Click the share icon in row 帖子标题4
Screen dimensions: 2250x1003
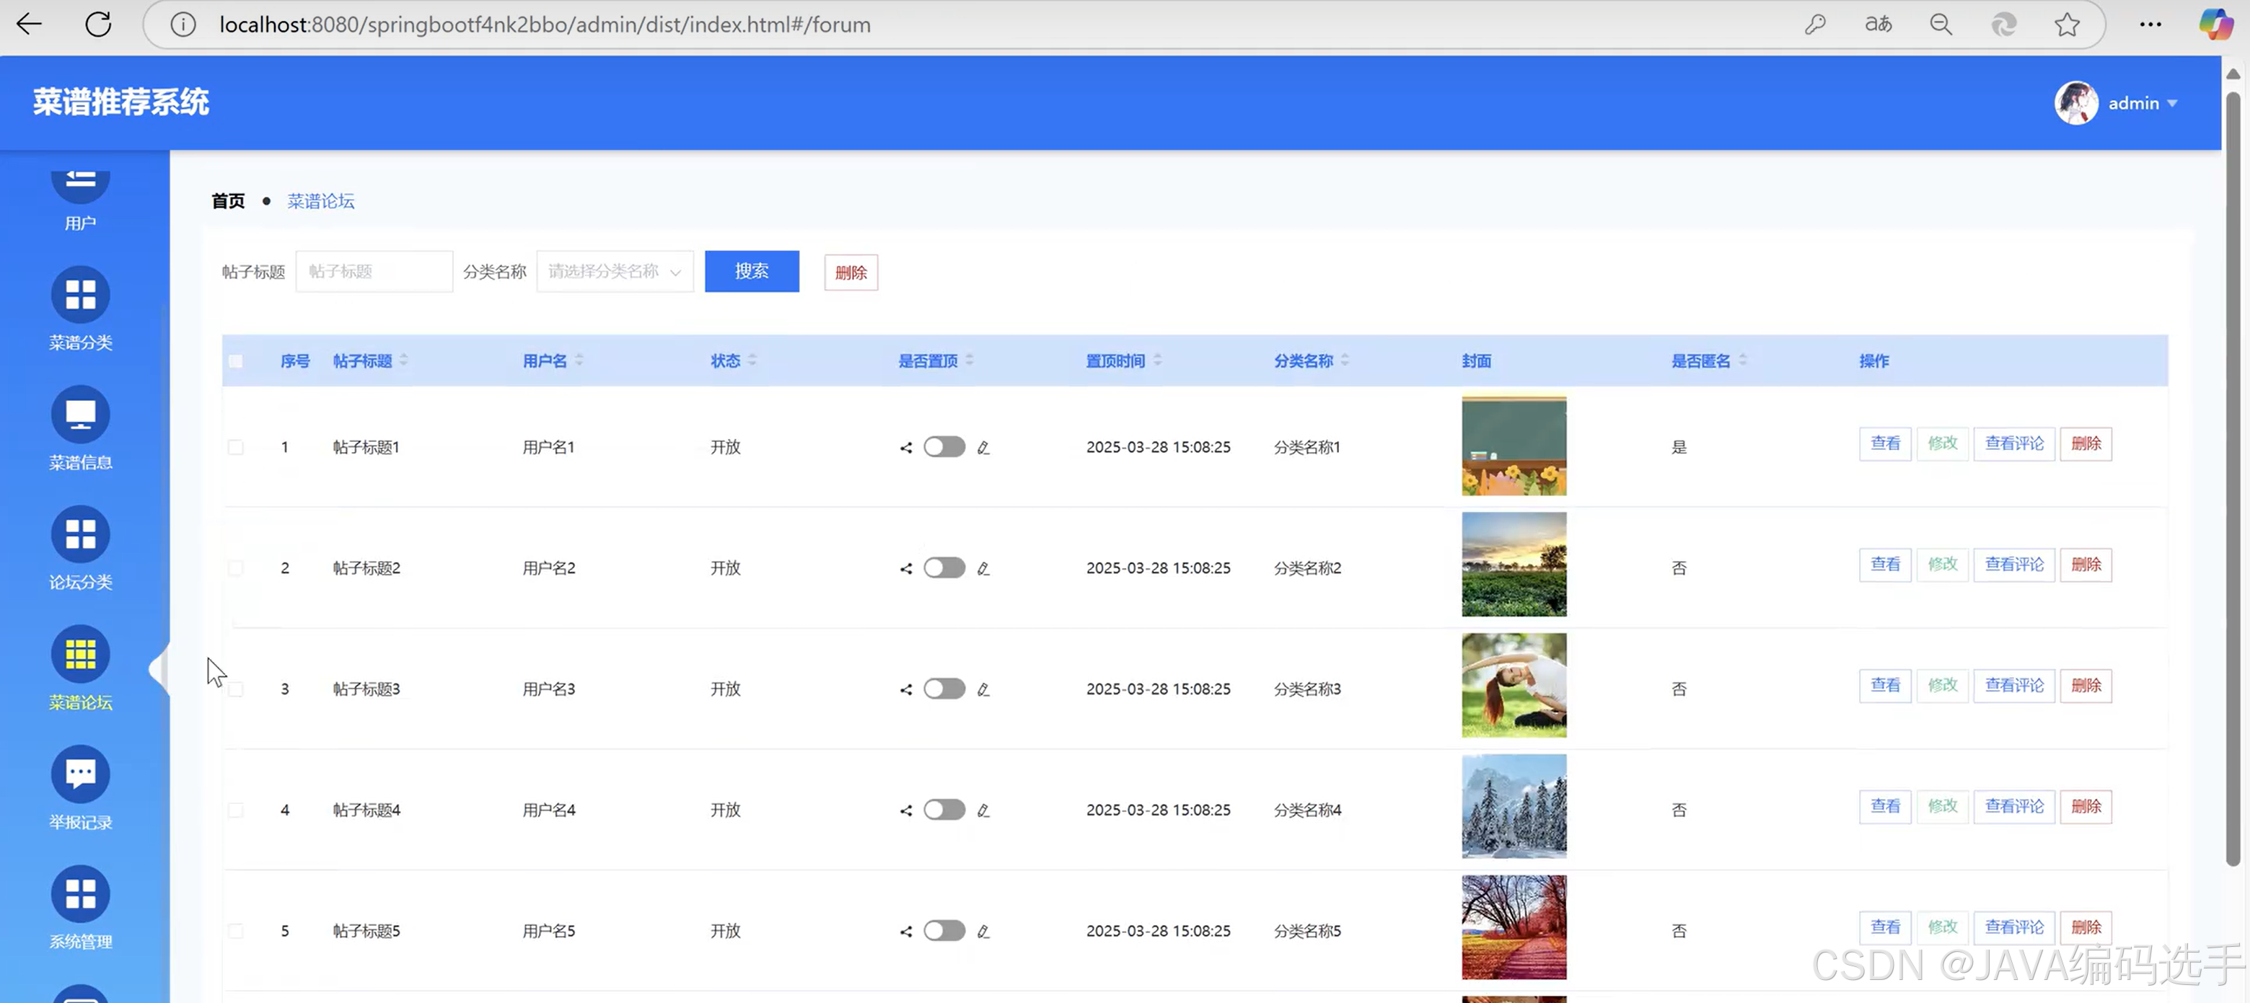coord(906,810)
